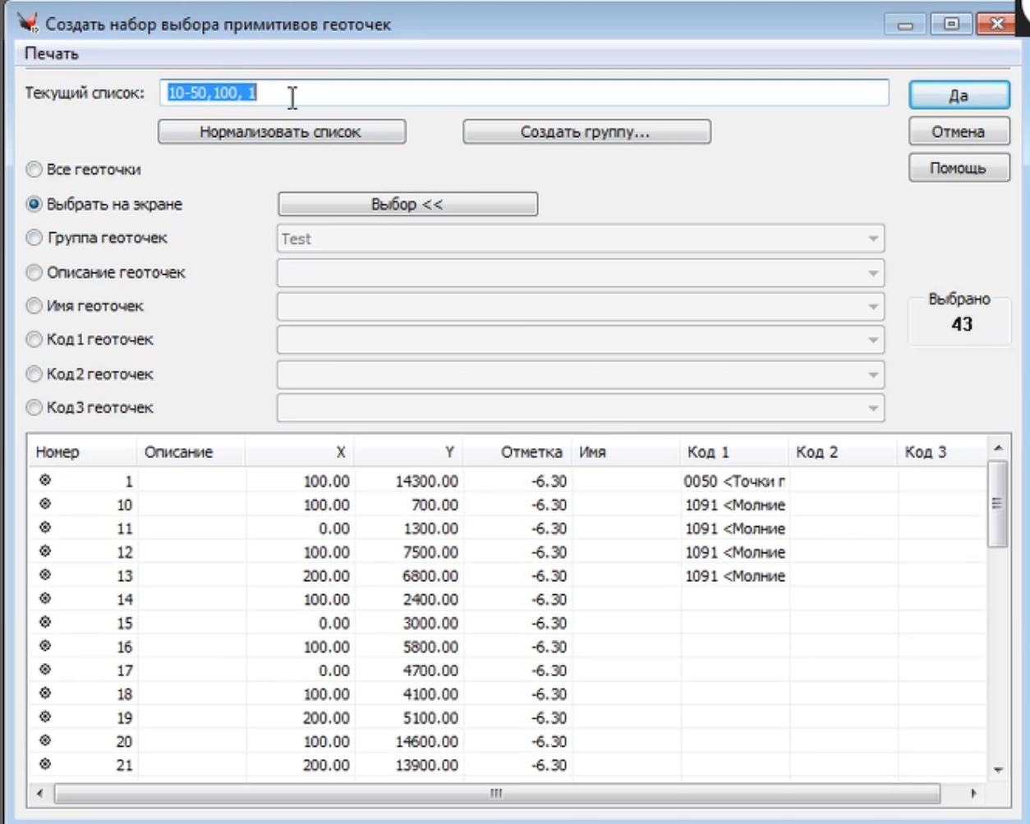Click the application icon in title bar
Screen dimensions: 1030x824
coord(28,23)
